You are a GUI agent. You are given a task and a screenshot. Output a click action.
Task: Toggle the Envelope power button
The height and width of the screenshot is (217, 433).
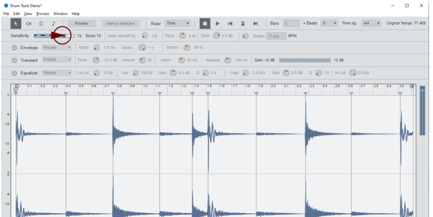tap(14, 47)
